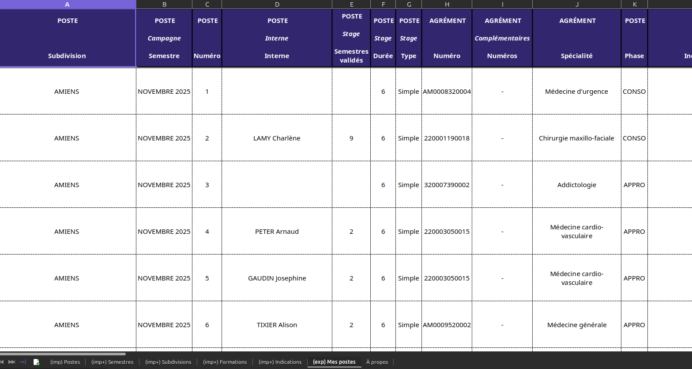
Task: Select column I header
Action: click(502, 4)
